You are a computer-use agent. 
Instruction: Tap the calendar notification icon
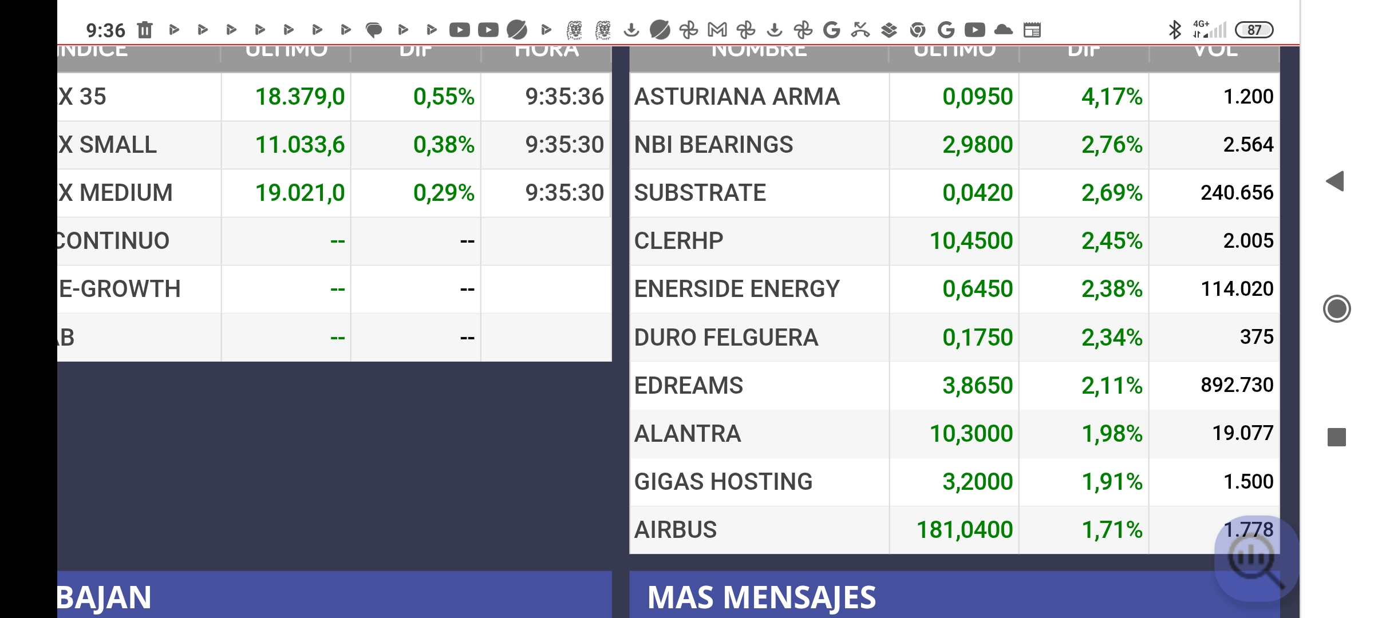[1032, 30]
